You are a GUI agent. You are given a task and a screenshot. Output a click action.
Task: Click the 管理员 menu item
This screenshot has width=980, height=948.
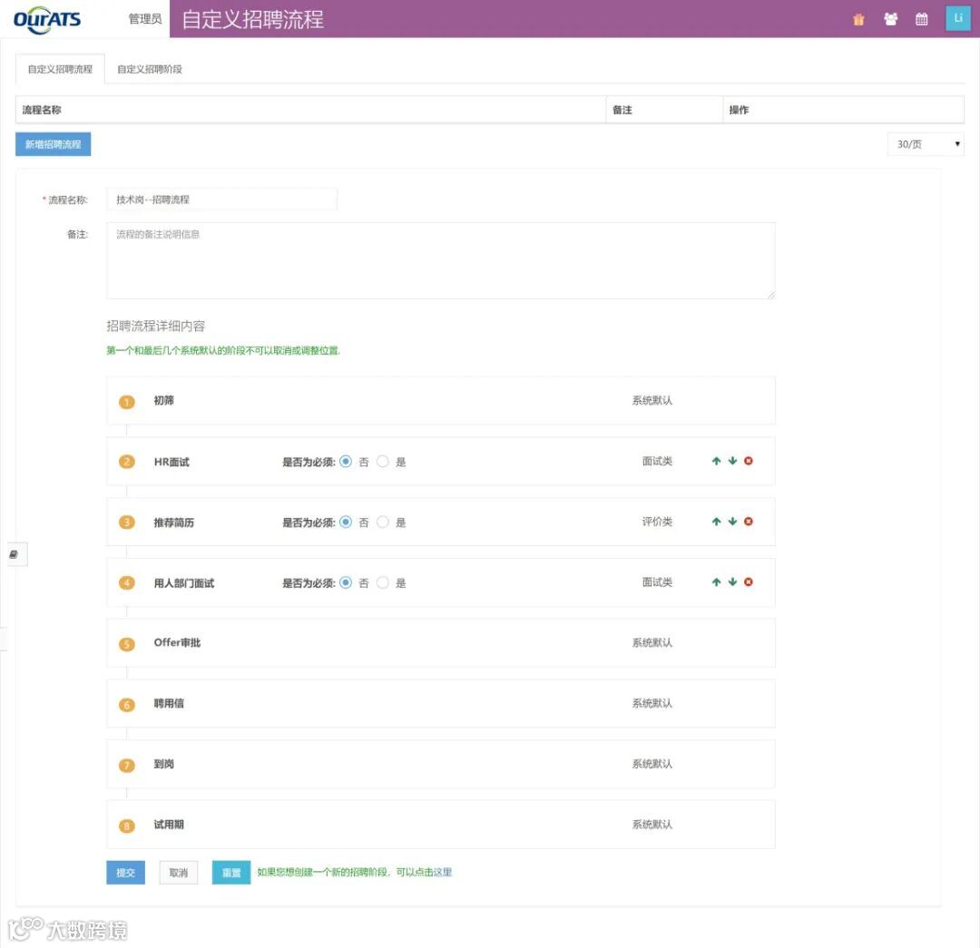[144, 19]
